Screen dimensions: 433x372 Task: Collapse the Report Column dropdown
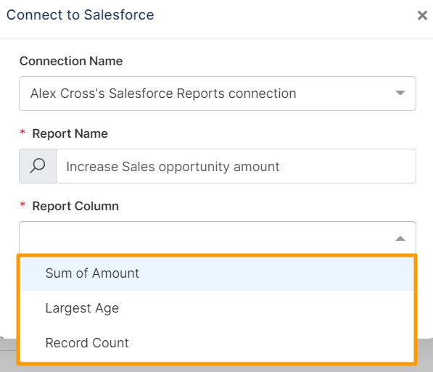pyautogui.click(x=218, y=238)
